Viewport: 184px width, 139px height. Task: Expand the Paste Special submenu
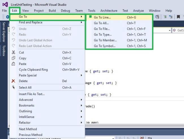point(81,75)
